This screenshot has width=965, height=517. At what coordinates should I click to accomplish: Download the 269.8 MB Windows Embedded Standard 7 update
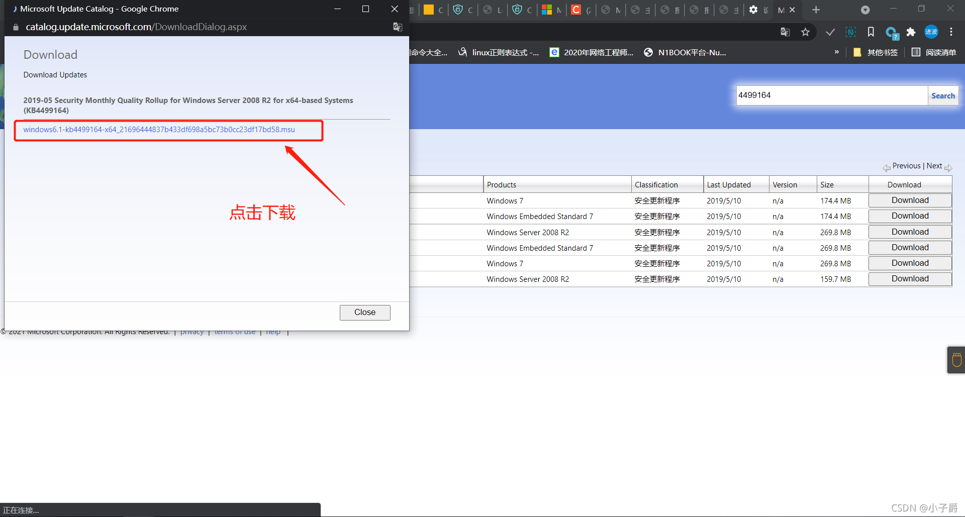[910, 248]
